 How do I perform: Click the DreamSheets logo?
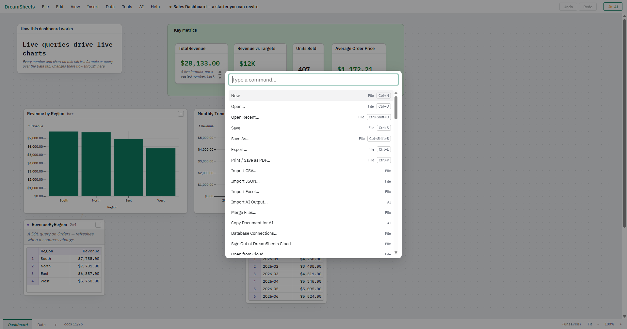20,7
